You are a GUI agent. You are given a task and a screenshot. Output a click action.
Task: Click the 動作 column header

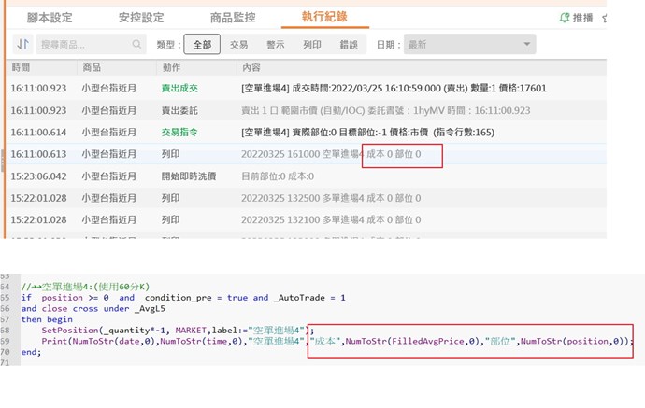[x=171, y=68]
